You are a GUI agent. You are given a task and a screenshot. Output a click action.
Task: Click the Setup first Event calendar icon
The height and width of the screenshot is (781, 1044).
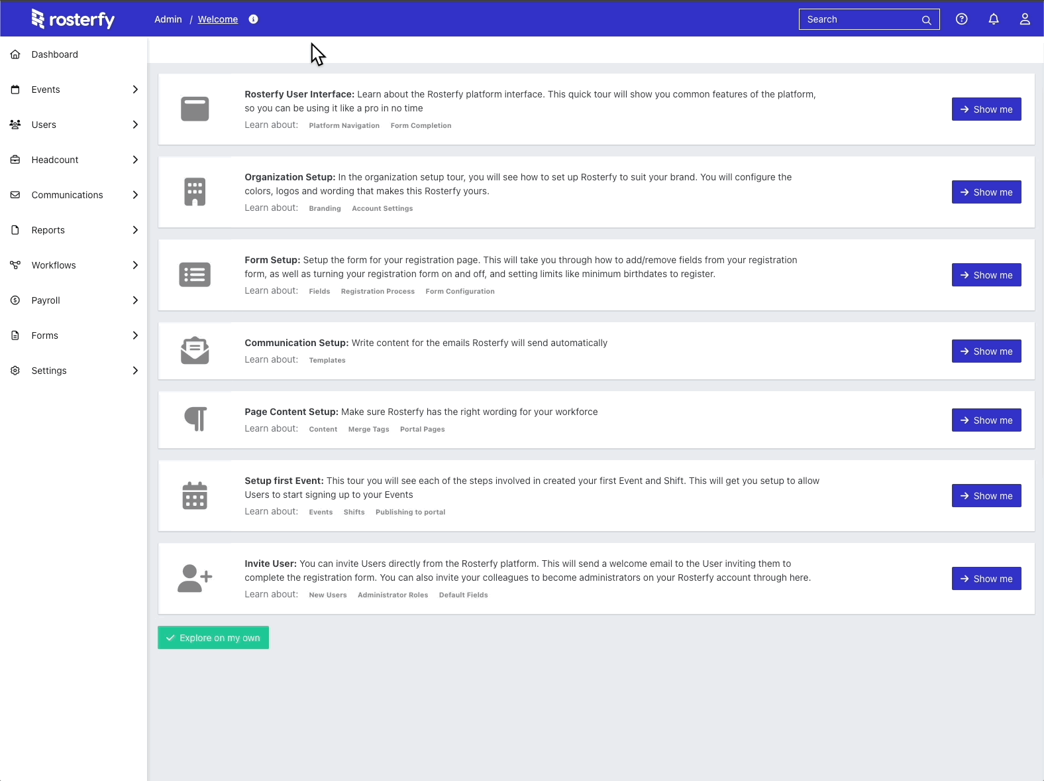pyautogui.click(x=195, y=495)
